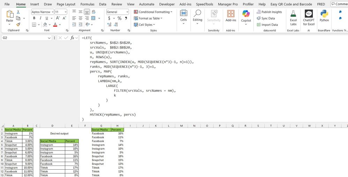This screenshot has height=177, width=348.
Task: Expand the Editing dropdown
Action: click(197, 23)
